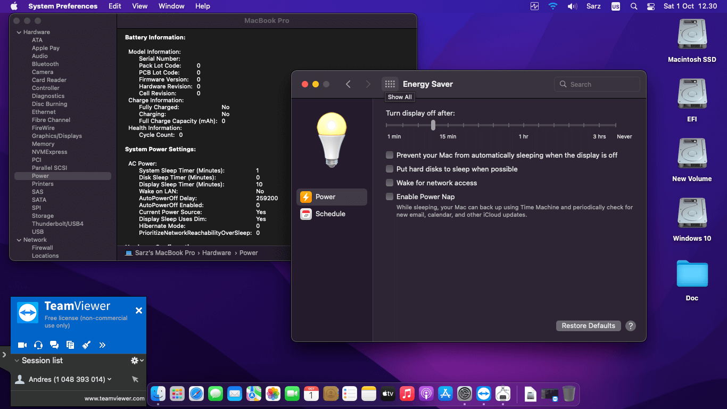727x409 pixels.
Task: Open the View menu
Action: [140, 6]
